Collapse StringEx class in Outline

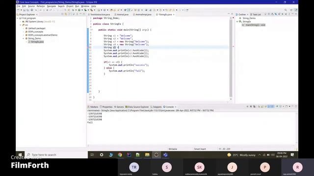tap(237, 22)
